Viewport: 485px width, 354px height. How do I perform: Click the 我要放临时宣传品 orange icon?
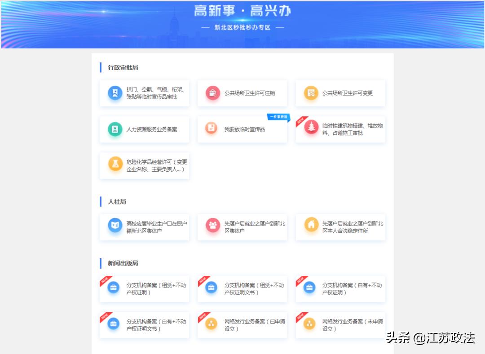tap(213, 129)
